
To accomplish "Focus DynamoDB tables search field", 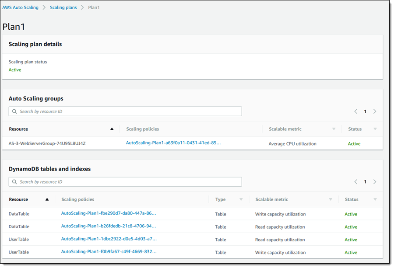I will pyautogui.click(x=125, y=182).
